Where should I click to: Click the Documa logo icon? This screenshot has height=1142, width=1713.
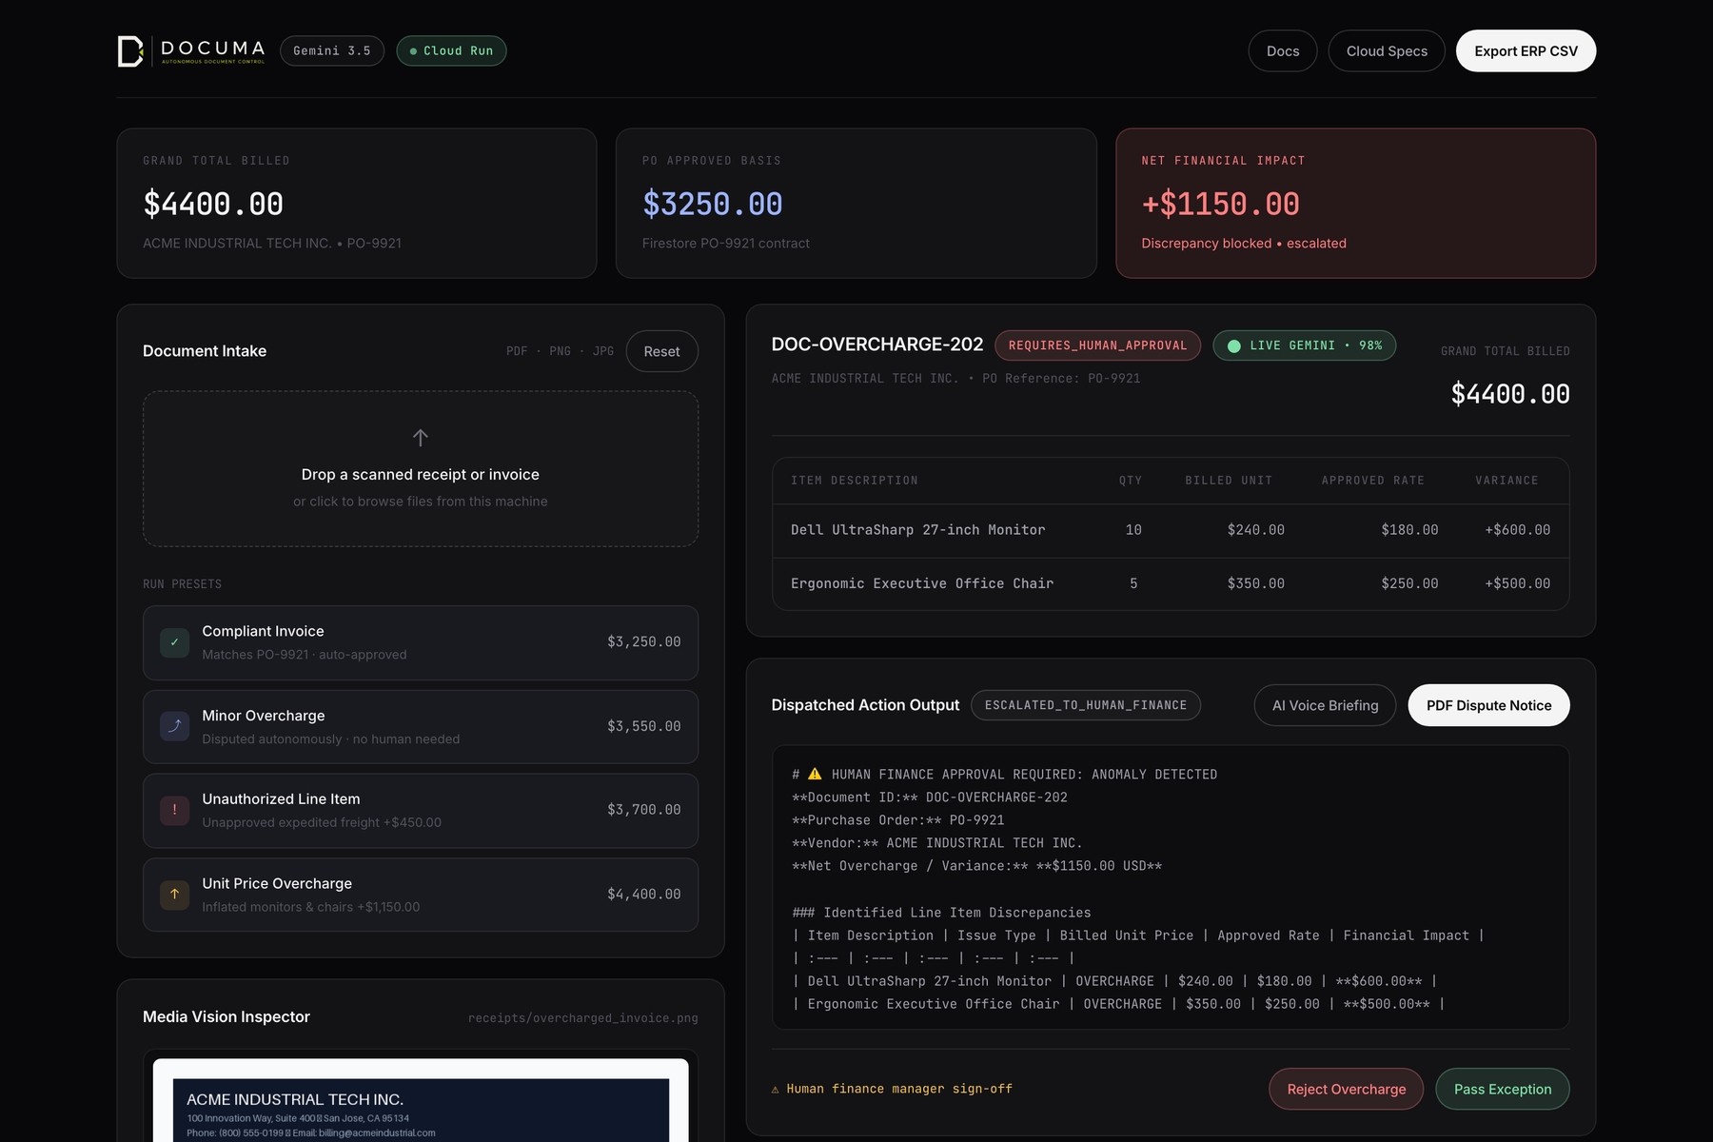pos(130,51)
